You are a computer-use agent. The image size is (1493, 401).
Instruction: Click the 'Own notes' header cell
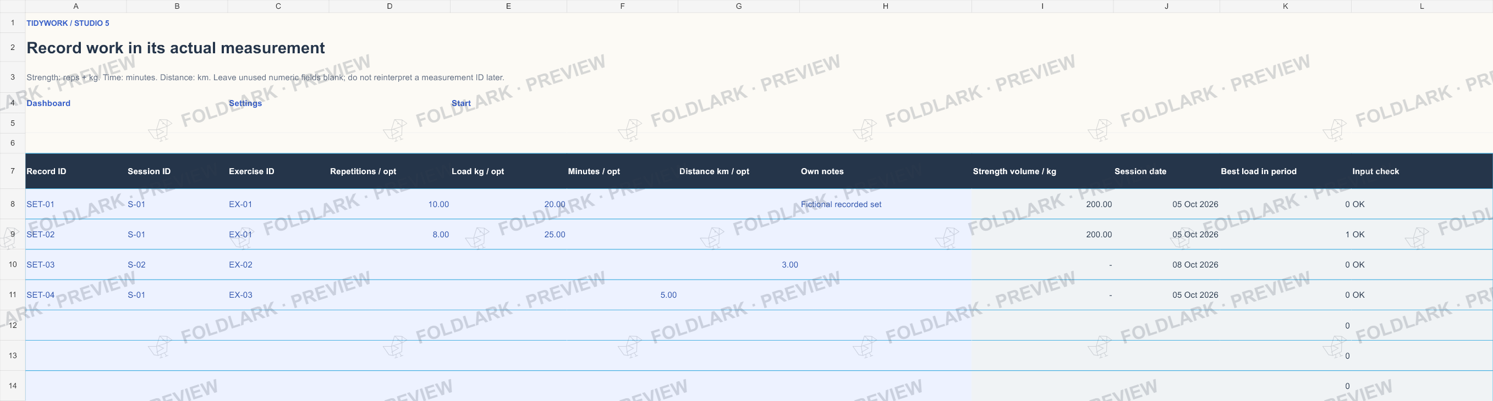(x=886, y=171)
